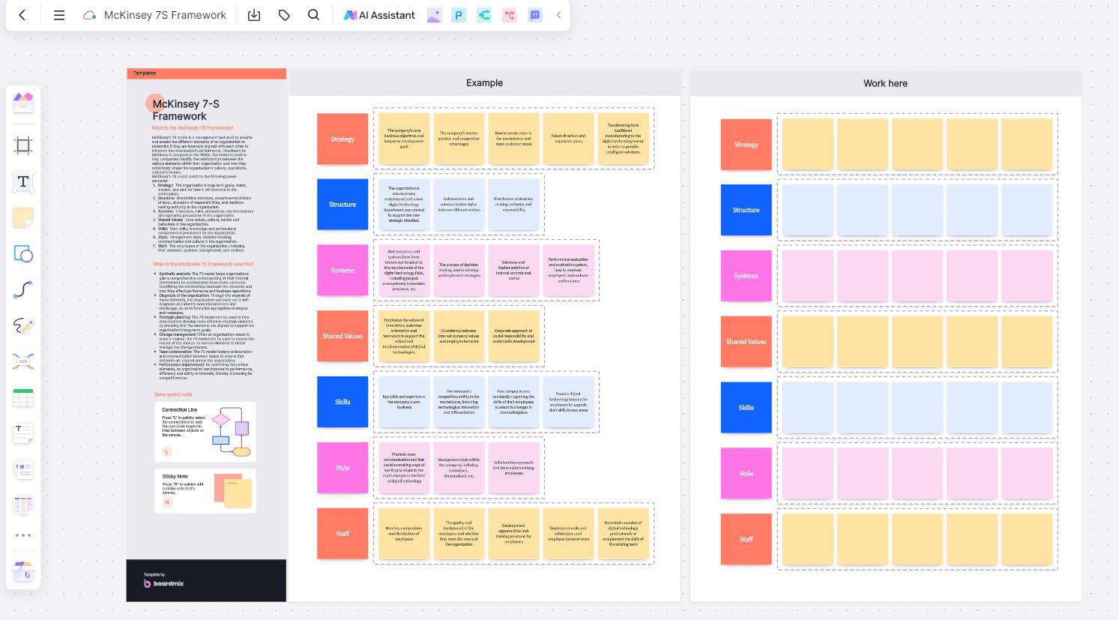Go back using the left arrow icon
1119x620 pixels.
click(x=22, y=15)
